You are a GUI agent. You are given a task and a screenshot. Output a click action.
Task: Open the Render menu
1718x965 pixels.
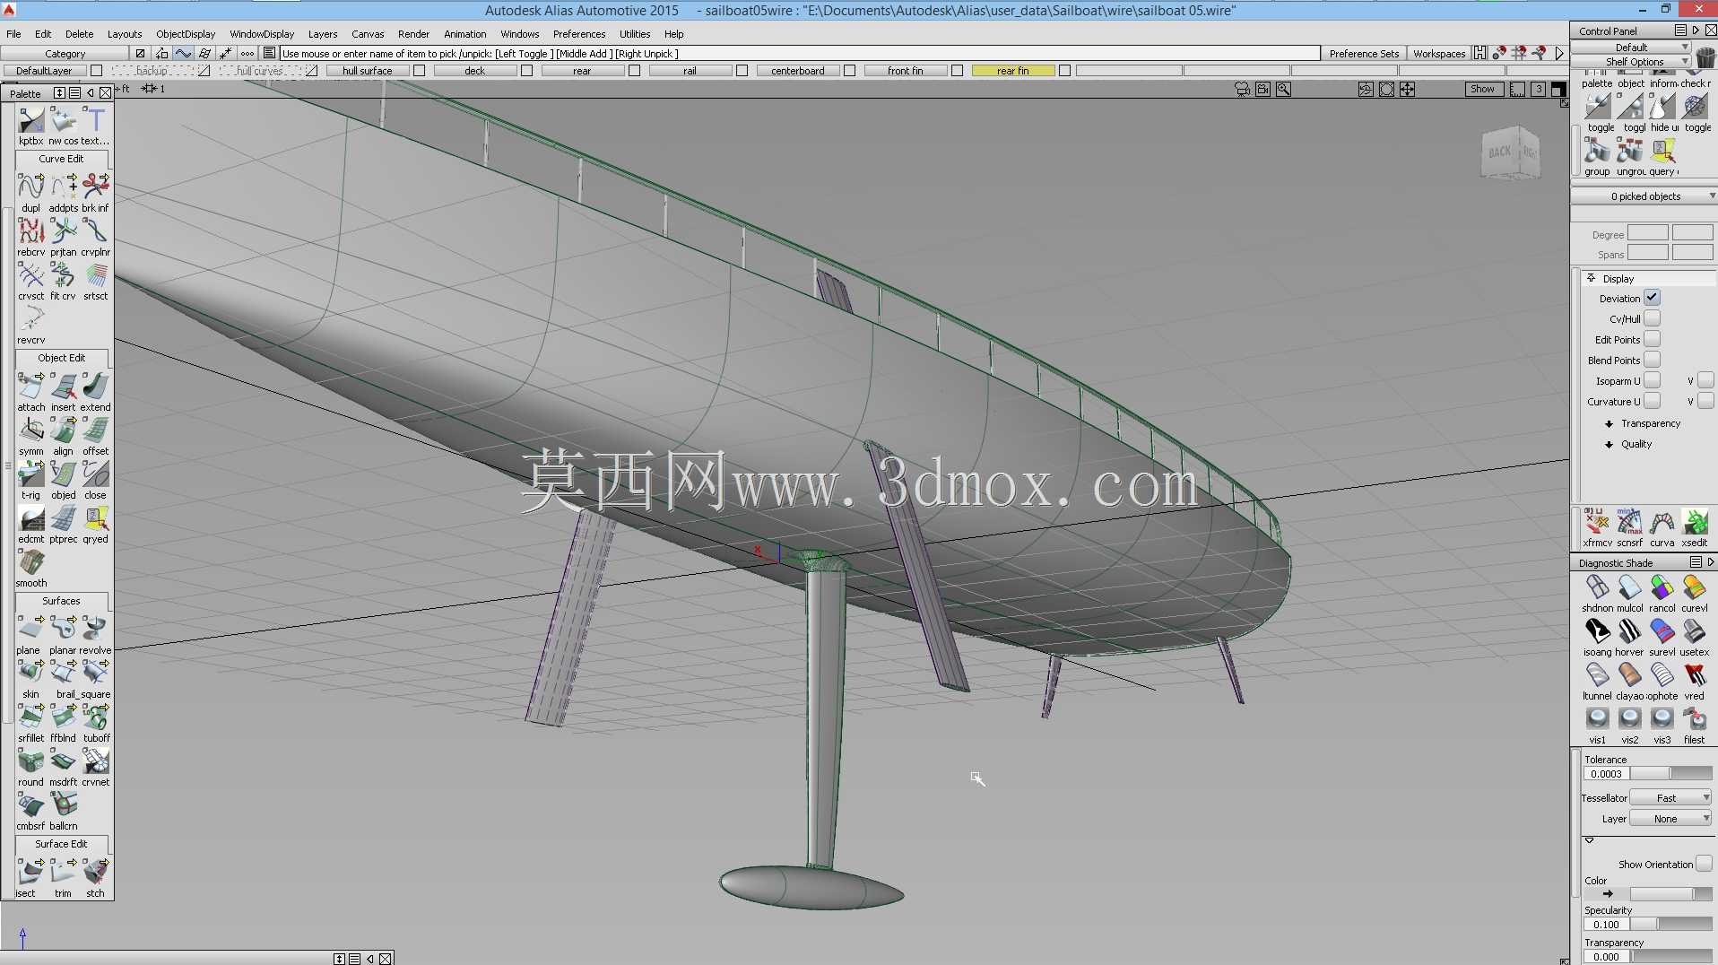tap(413, 34)
